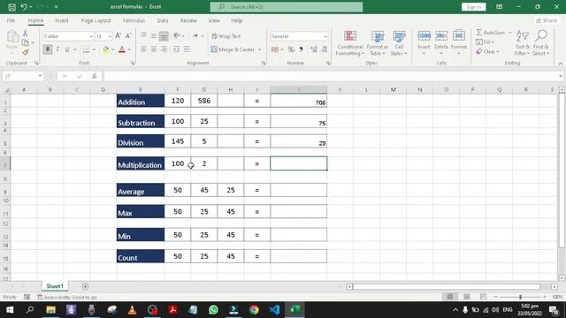
Task: Switch to the Data tab
Action: [163, 20]
